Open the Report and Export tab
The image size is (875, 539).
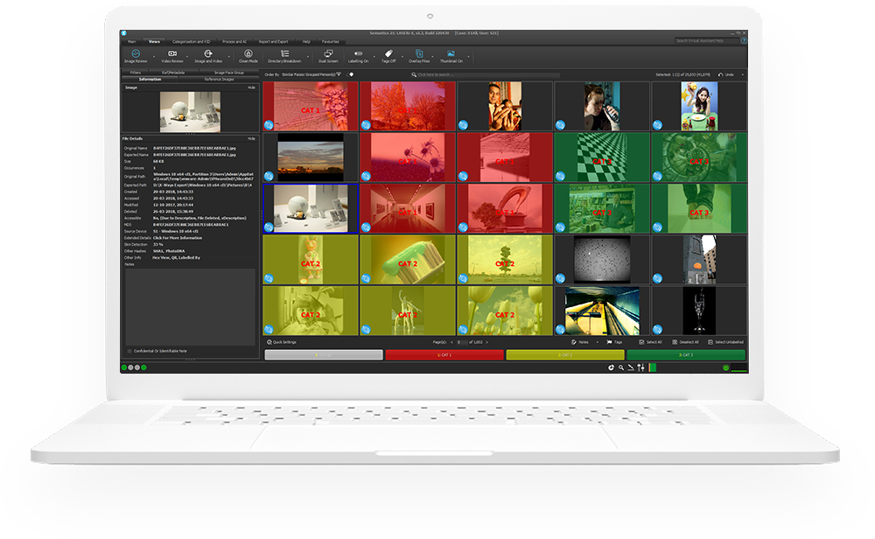[273, 41]
